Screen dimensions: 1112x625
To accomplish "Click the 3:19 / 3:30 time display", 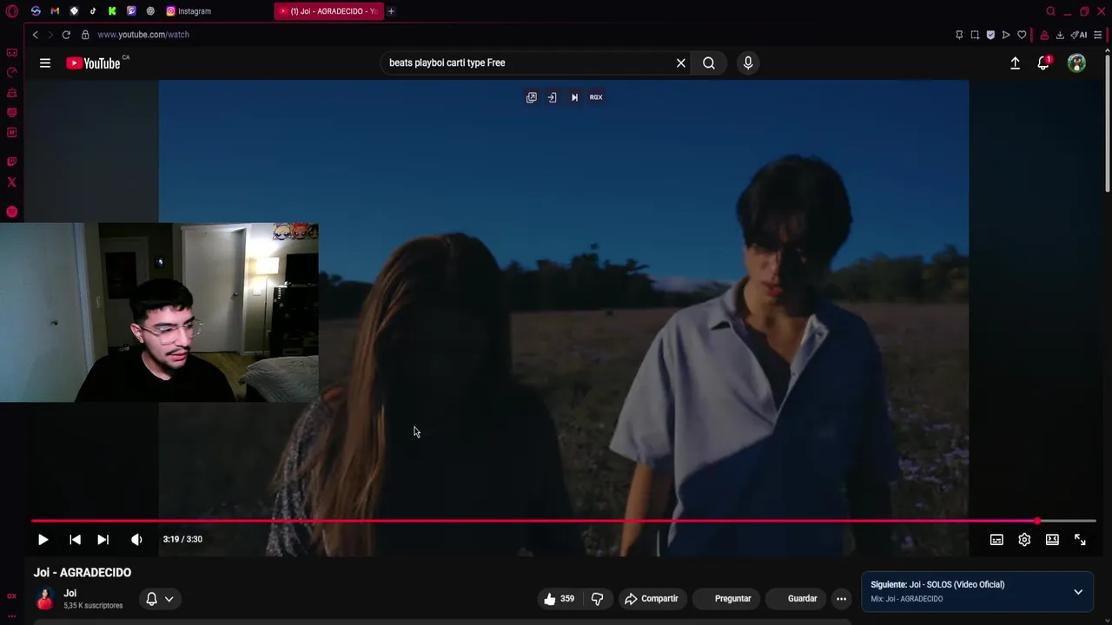I will pyautogui.click(x=182, y=539).
